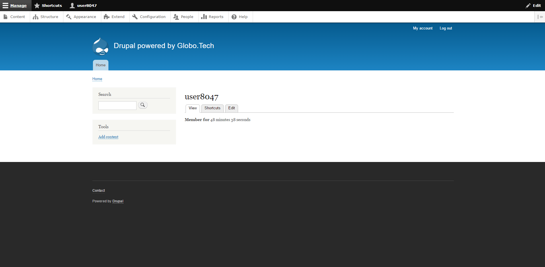
Task: Click the user8047 page heading
Action: click(202, 97)
